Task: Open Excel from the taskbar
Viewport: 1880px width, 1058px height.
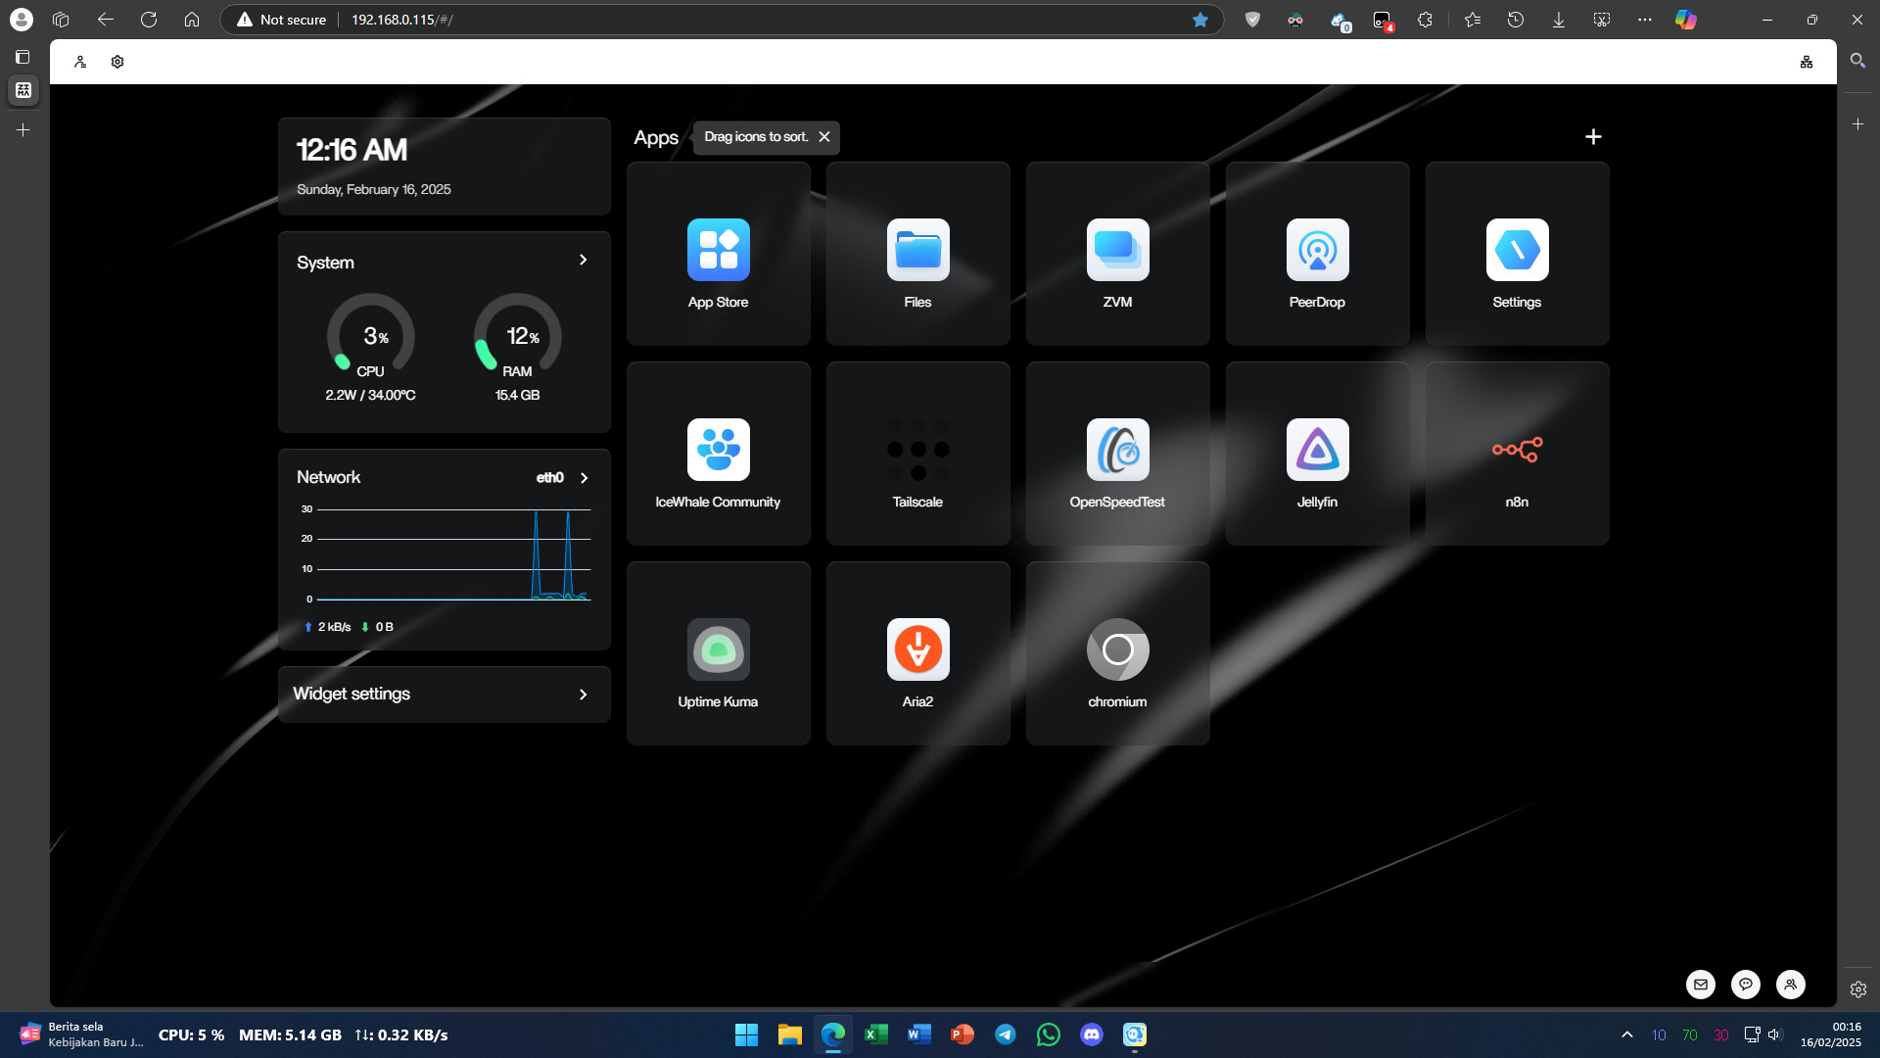Action: [876, 1034]
